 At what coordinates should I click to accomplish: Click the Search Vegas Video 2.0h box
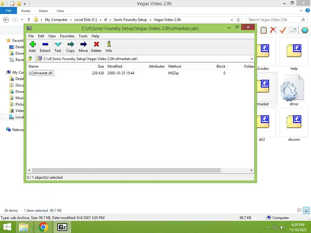click(x=276, y=20)
